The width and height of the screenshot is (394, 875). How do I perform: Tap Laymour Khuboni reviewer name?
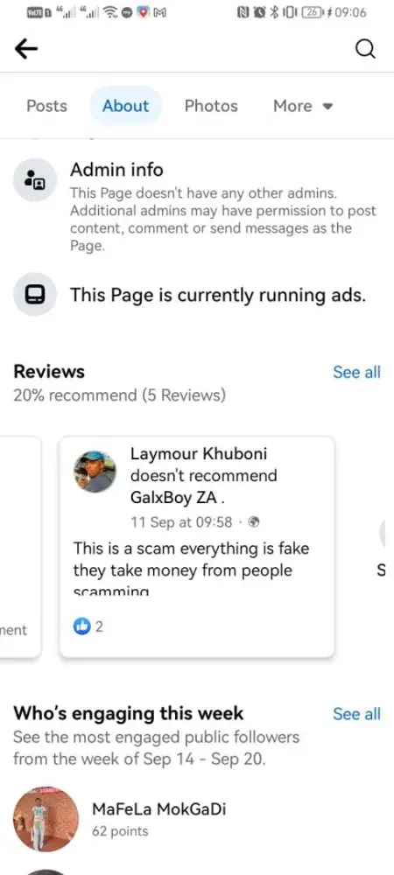(199, 453)
